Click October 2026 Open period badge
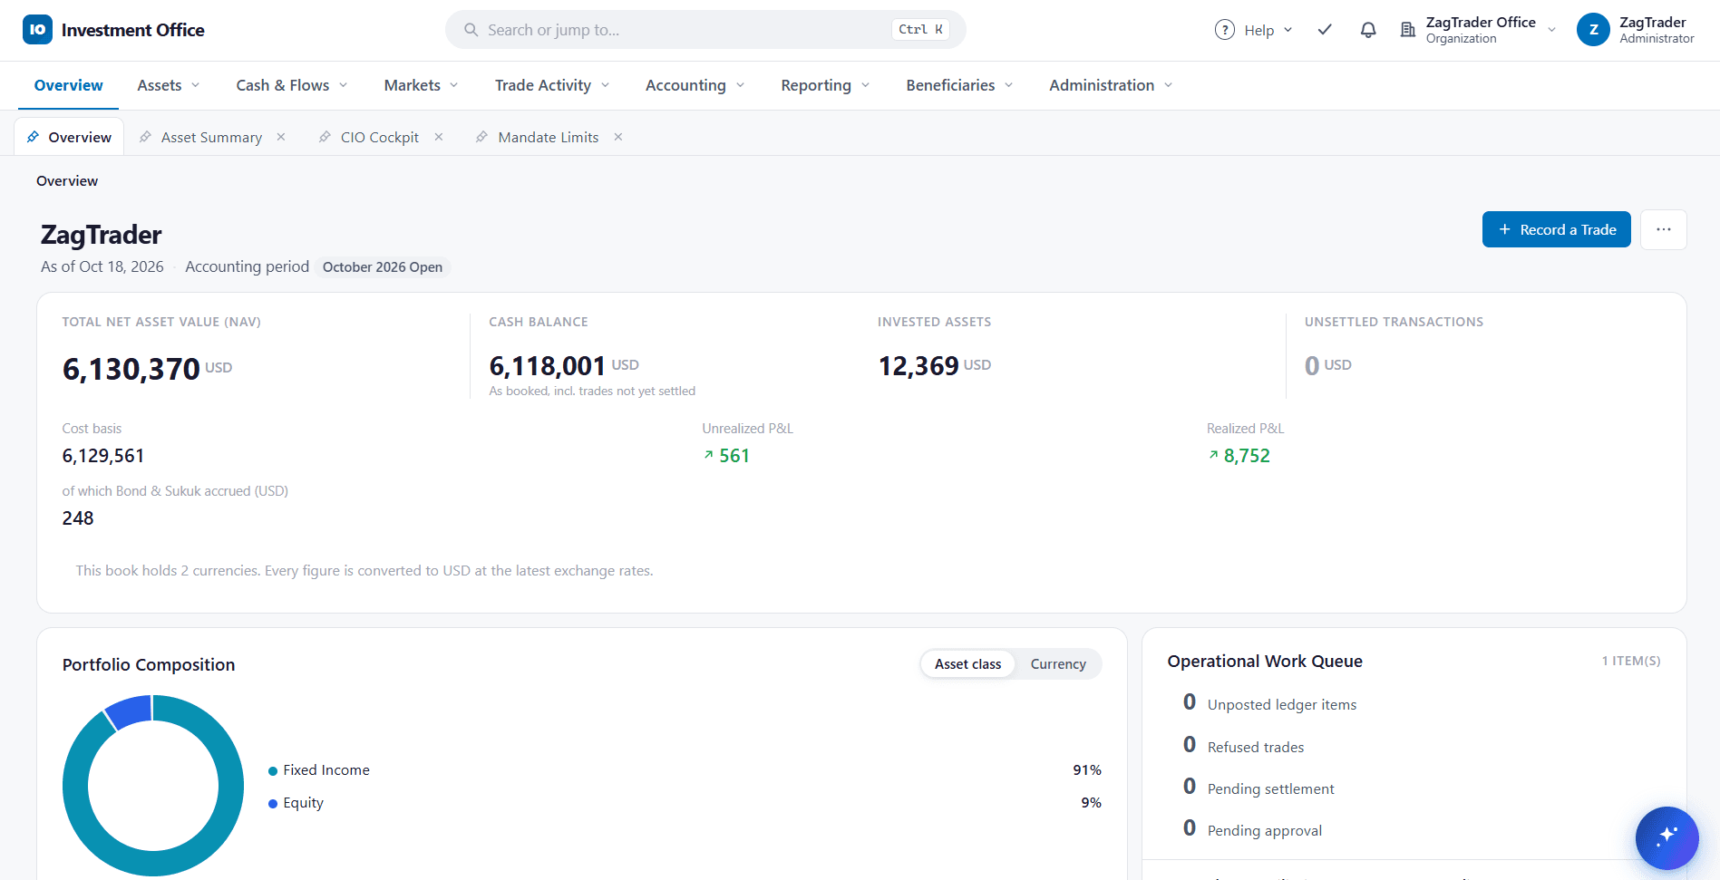 click(x=383, y=266)
